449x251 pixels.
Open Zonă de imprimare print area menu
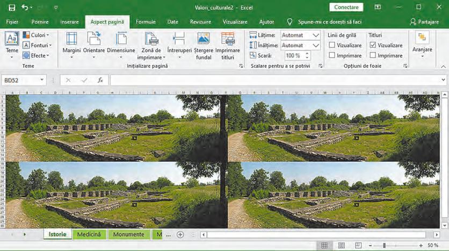point(151,46)
